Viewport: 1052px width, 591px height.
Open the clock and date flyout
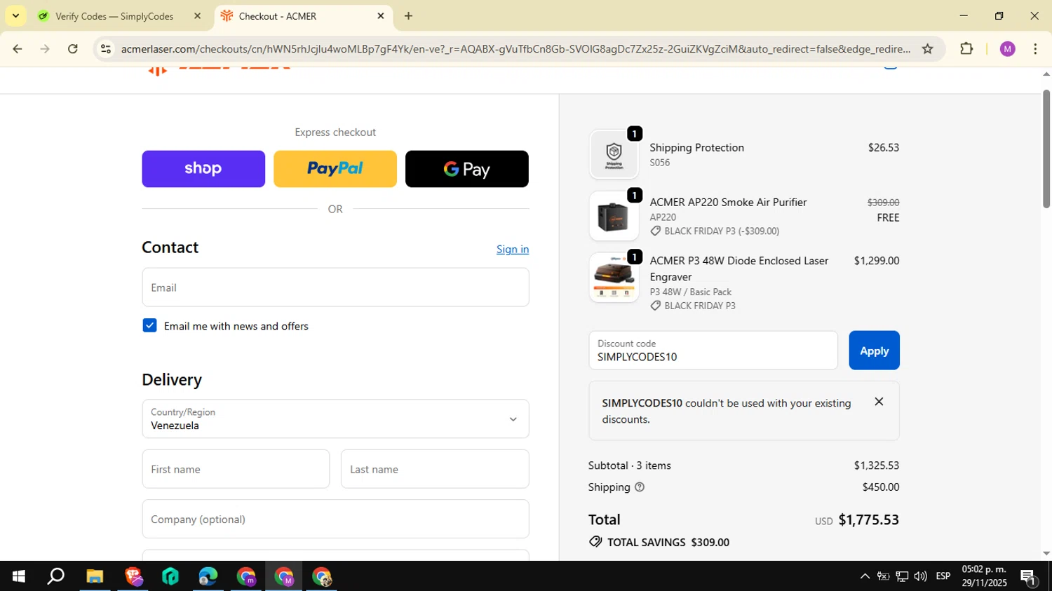[984, 576]
